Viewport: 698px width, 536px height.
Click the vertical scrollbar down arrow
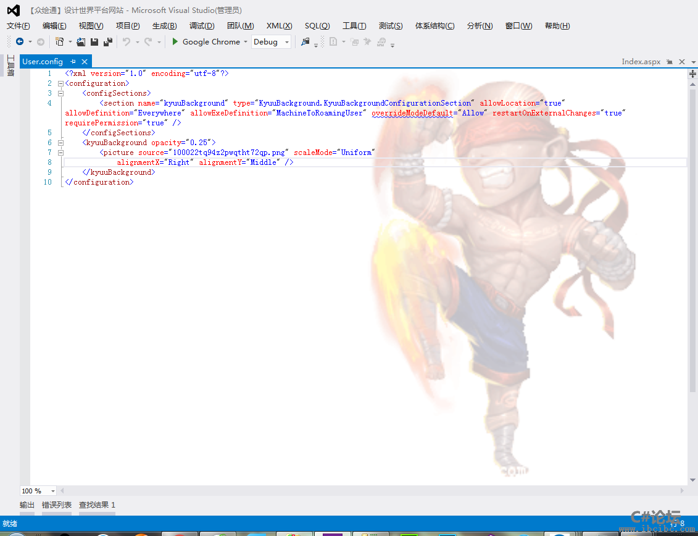(x=692, y=480)
